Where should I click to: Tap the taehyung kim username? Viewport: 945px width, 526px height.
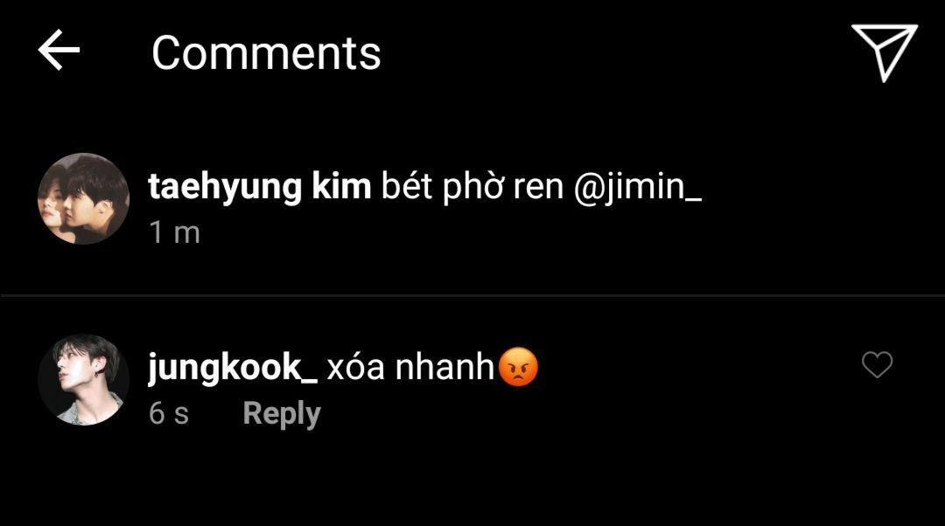[x=260, y=186]
